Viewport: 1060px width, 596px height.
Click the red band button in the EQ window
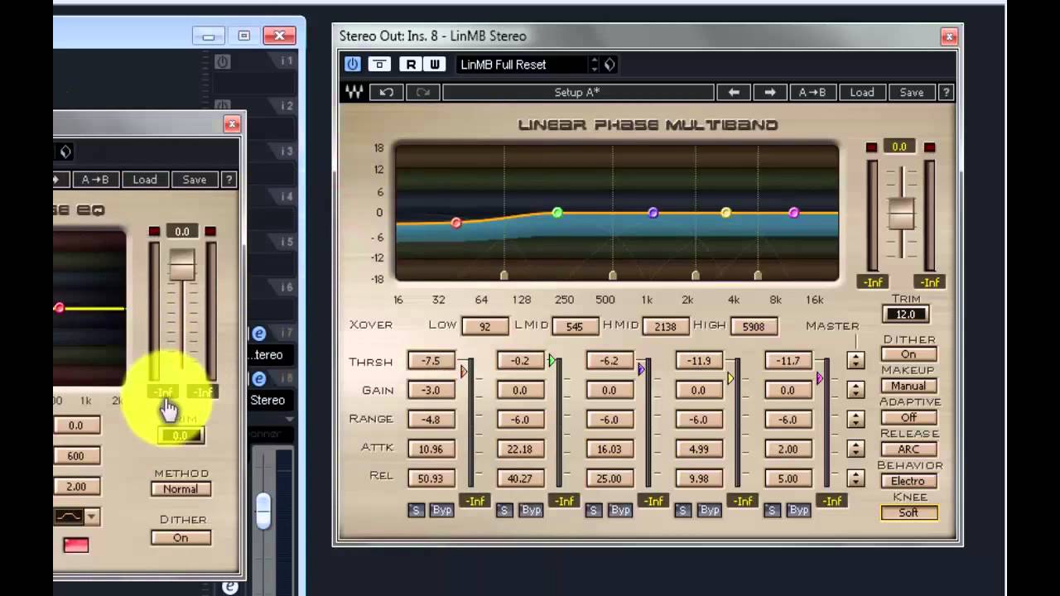tap(75, 546)
